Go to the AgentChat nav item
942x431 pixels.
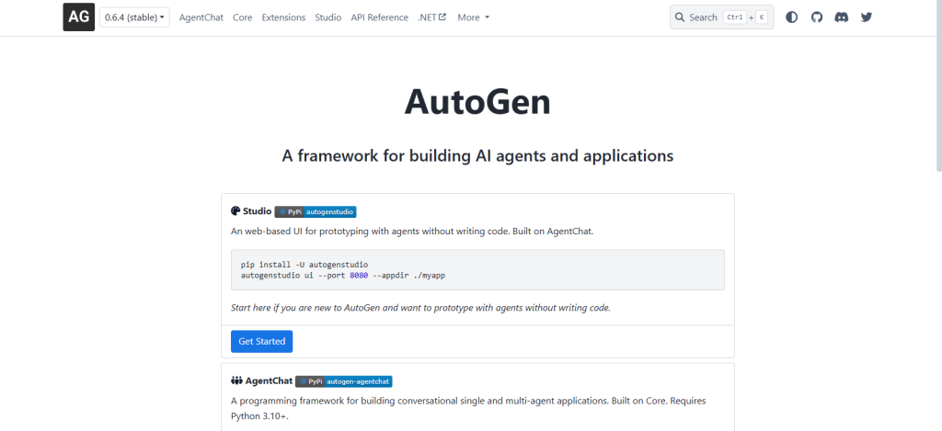click(201, 17)
